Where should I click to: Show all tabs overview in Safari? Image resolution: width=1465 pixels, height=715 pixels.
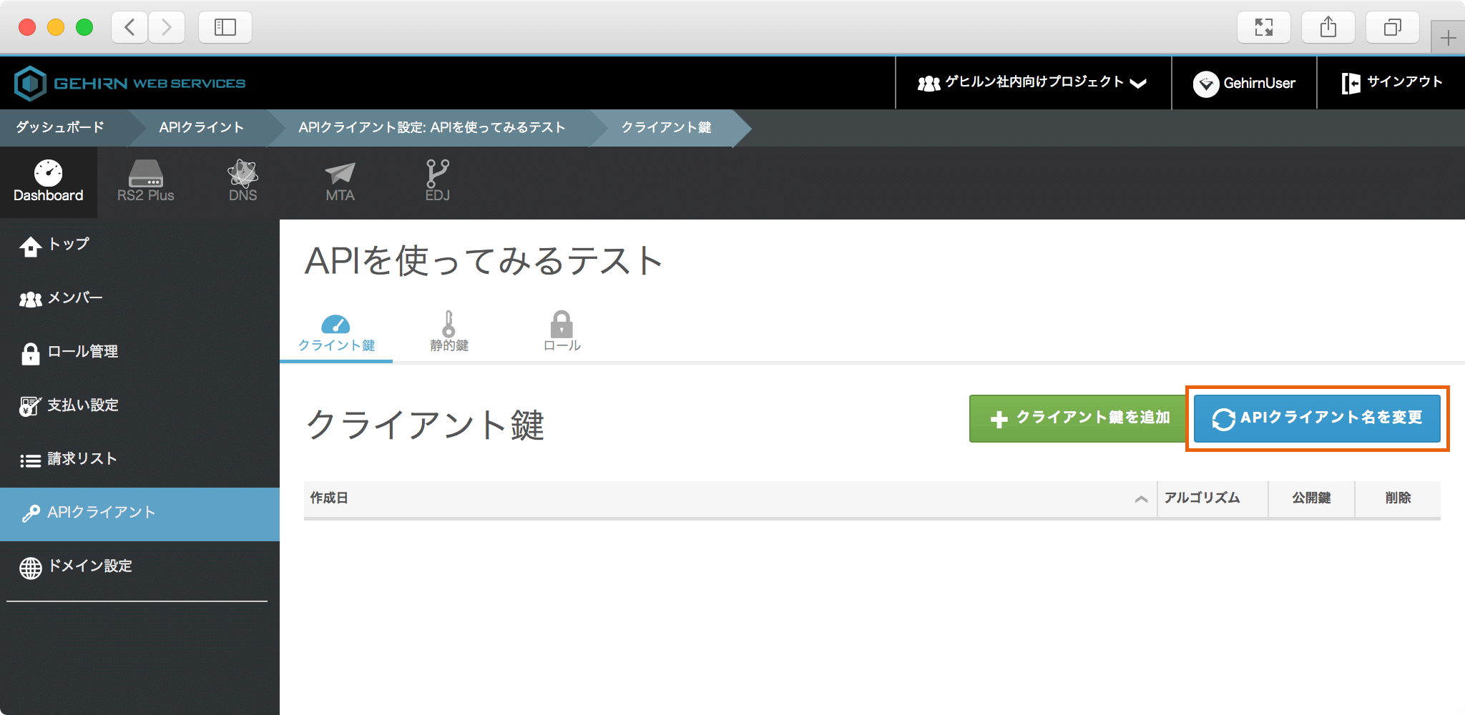(1392, 28)
